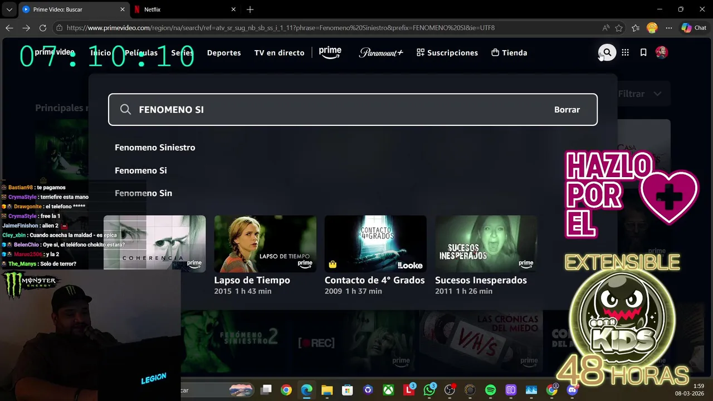Open the tab search dropdown arrow
713x401 pixels.
click(9, 9)
